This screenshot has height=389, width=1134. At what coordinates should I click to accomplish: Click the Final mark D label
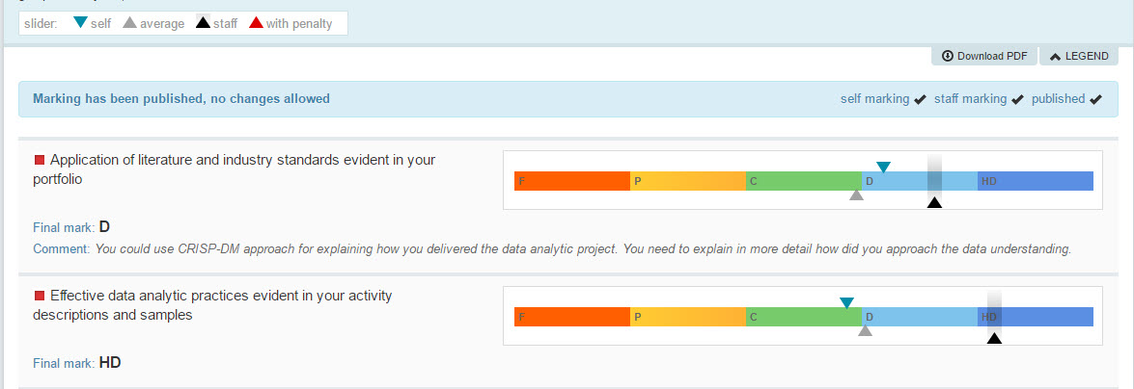click(x=71, y=227)
